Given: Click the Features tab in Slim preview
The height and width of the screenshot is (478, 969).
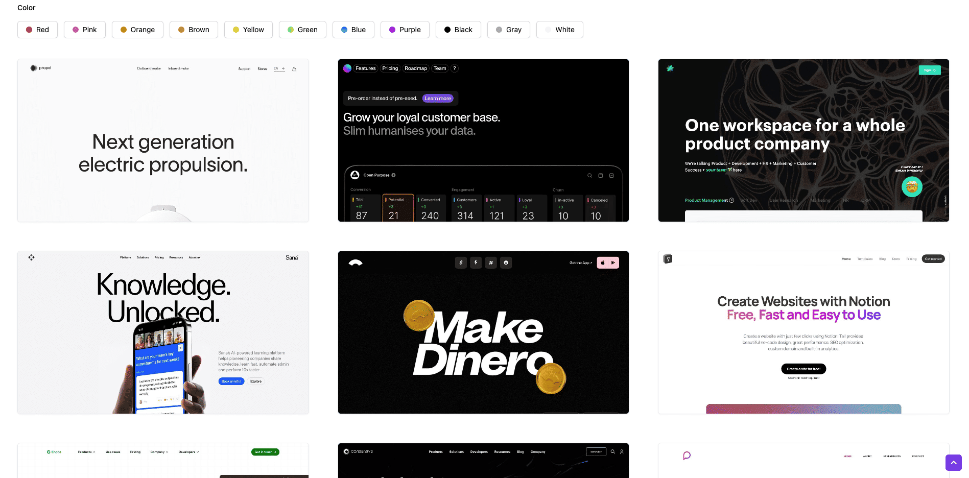Looking at the screenshot, I should coord(365,68).
